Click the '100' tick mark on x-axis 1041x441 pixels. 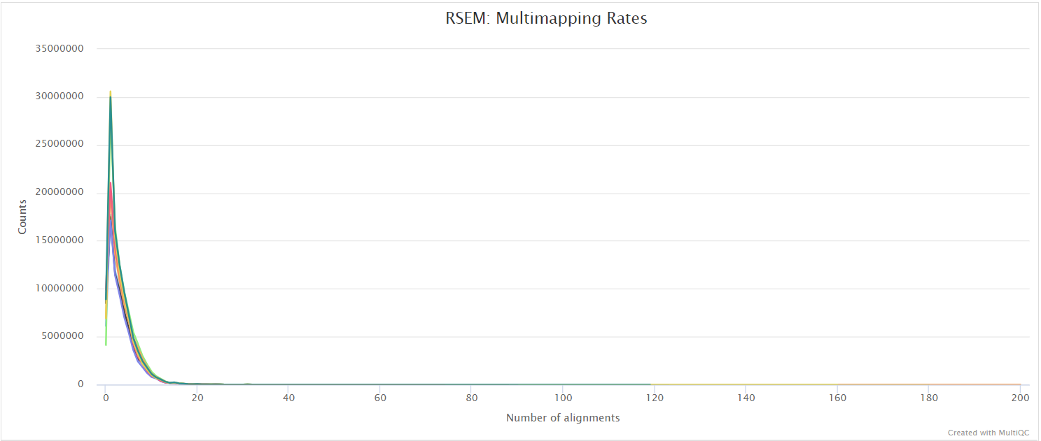tap(564, 397)
